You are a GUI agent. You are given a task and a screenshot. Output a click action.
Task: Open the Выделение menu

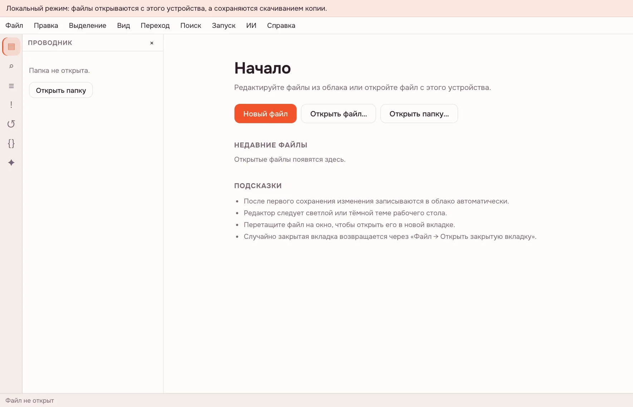tap(88, 26)
